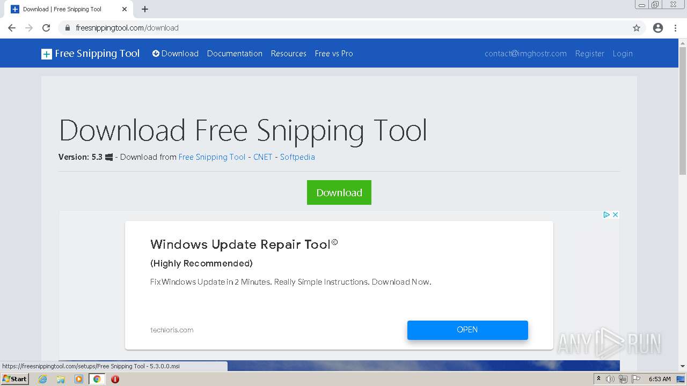Close the ad with the X icon
Viewport: 687px width, 386px height.
615,214
